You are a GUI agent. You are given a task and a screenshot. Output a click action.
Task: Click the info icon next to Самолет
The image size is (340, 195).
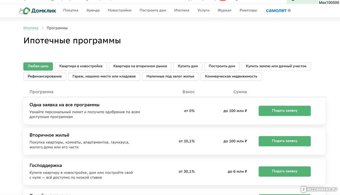point(289,11)
